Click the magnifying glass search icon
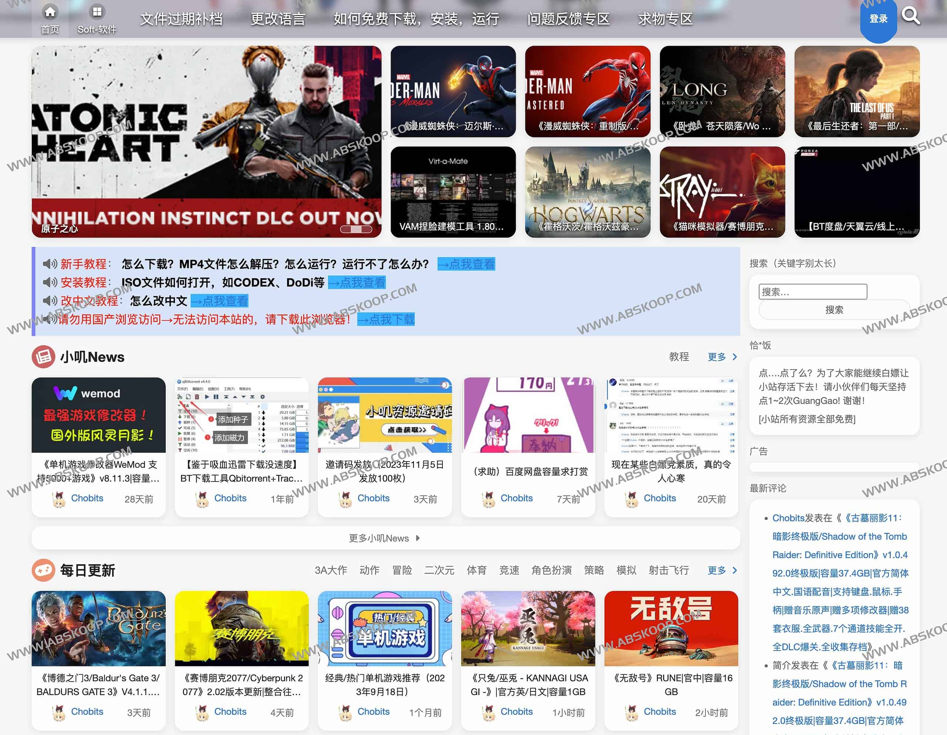The width and height of the screenshot is (947, 735). click(x=910, y=16)
